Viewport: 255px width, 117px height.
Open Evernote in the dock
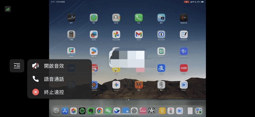[x=91, y=111]
